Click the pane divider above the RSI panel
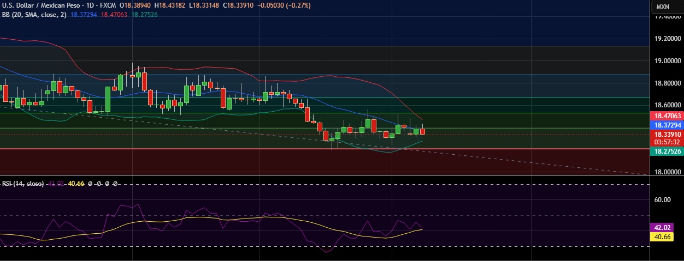This screenshot has width=684, height=261. (328, 177)
